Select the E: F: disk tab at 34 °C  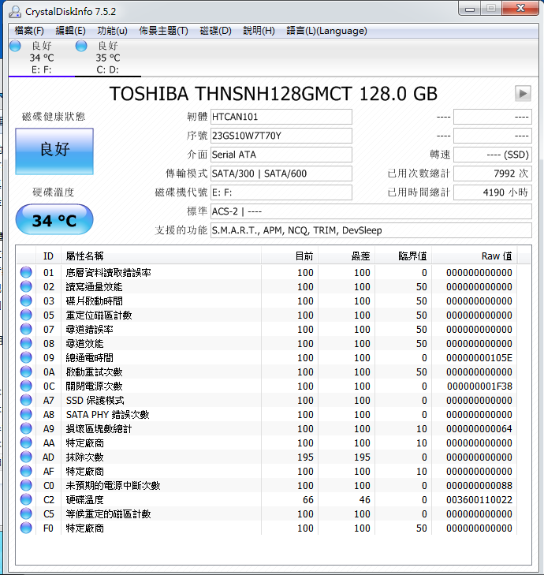(42, 58)
